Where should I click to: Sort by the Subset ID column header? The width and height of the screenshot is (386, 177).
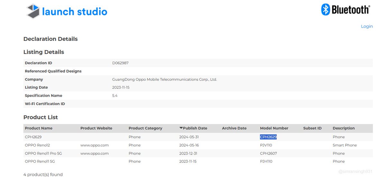click(x=312, y=128)
